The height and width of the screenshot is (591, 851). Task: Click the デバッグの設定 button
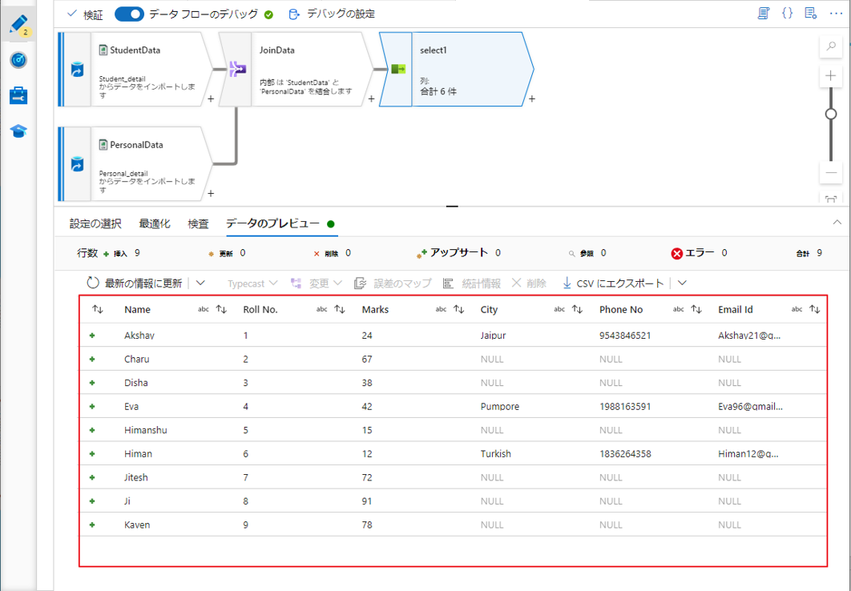[x=331, y=14]
